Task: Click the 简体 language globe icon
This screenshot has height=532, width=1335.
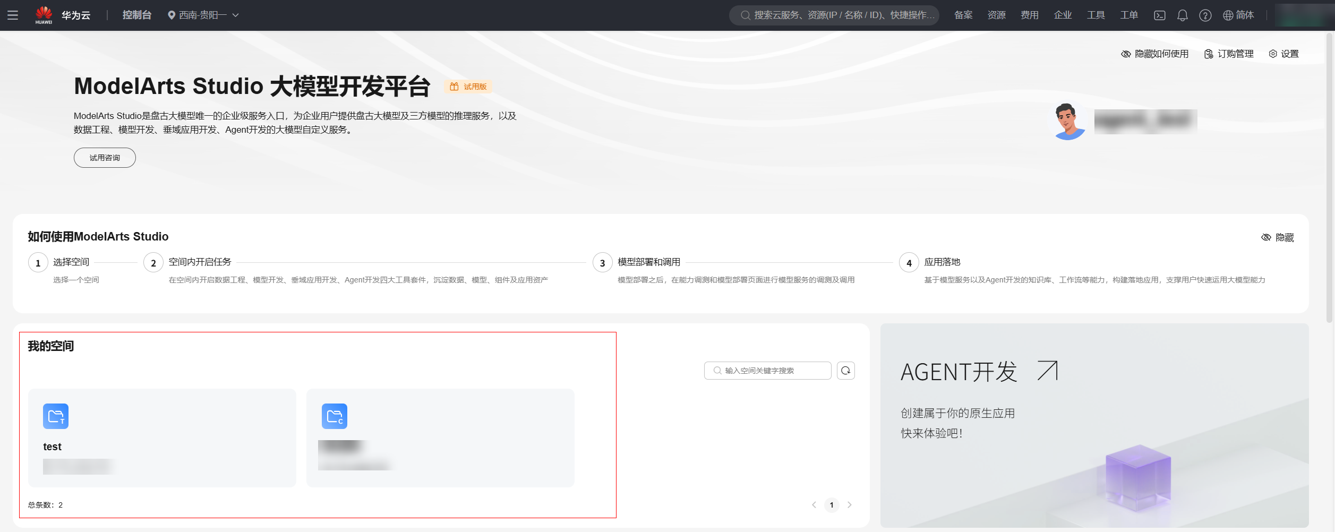Action: pyautogui.click(x=1227, y=15)
